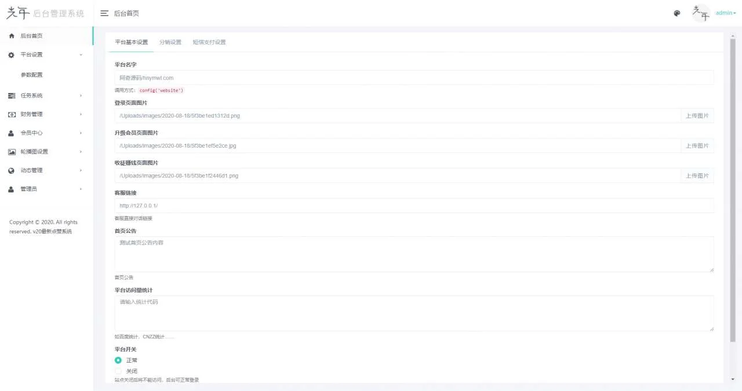Open the admin user dropdown
Screen dimensions: 742x391
click(725, 13)
